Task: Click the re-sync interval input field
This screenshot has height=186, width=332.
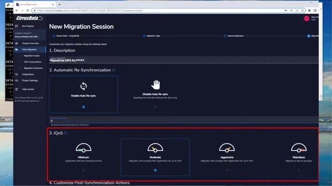Action: click(x=184, y=120)
